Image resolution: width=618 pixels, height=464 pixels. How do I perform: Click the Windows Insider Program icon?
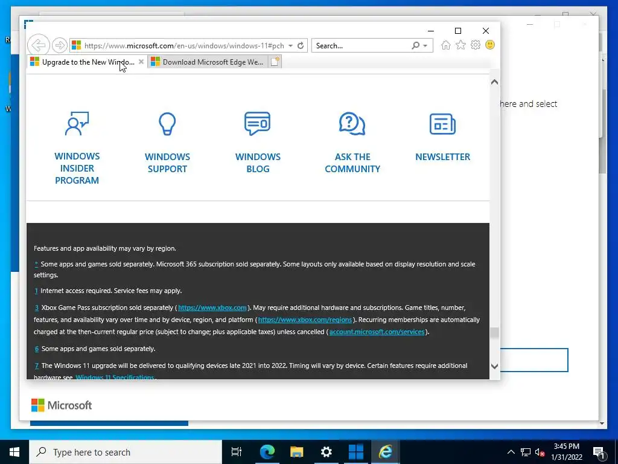coord(77,123)
